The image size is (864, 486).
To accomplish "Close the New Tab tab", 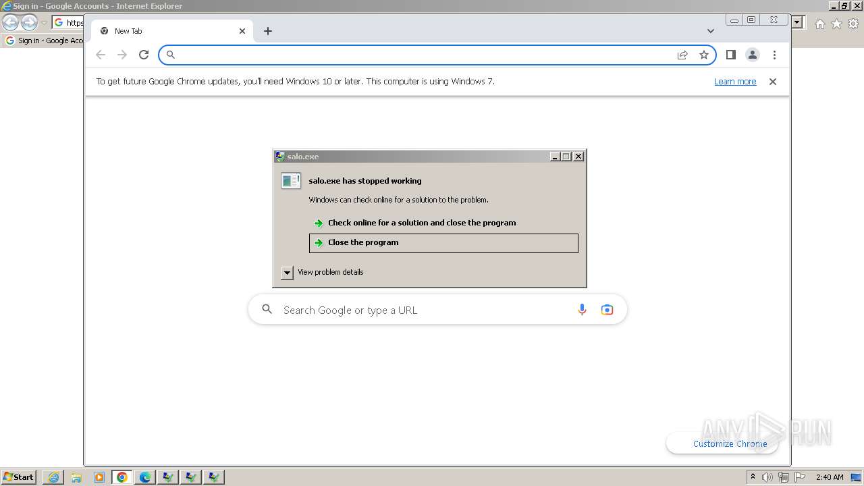I will (x=242, y=31).
